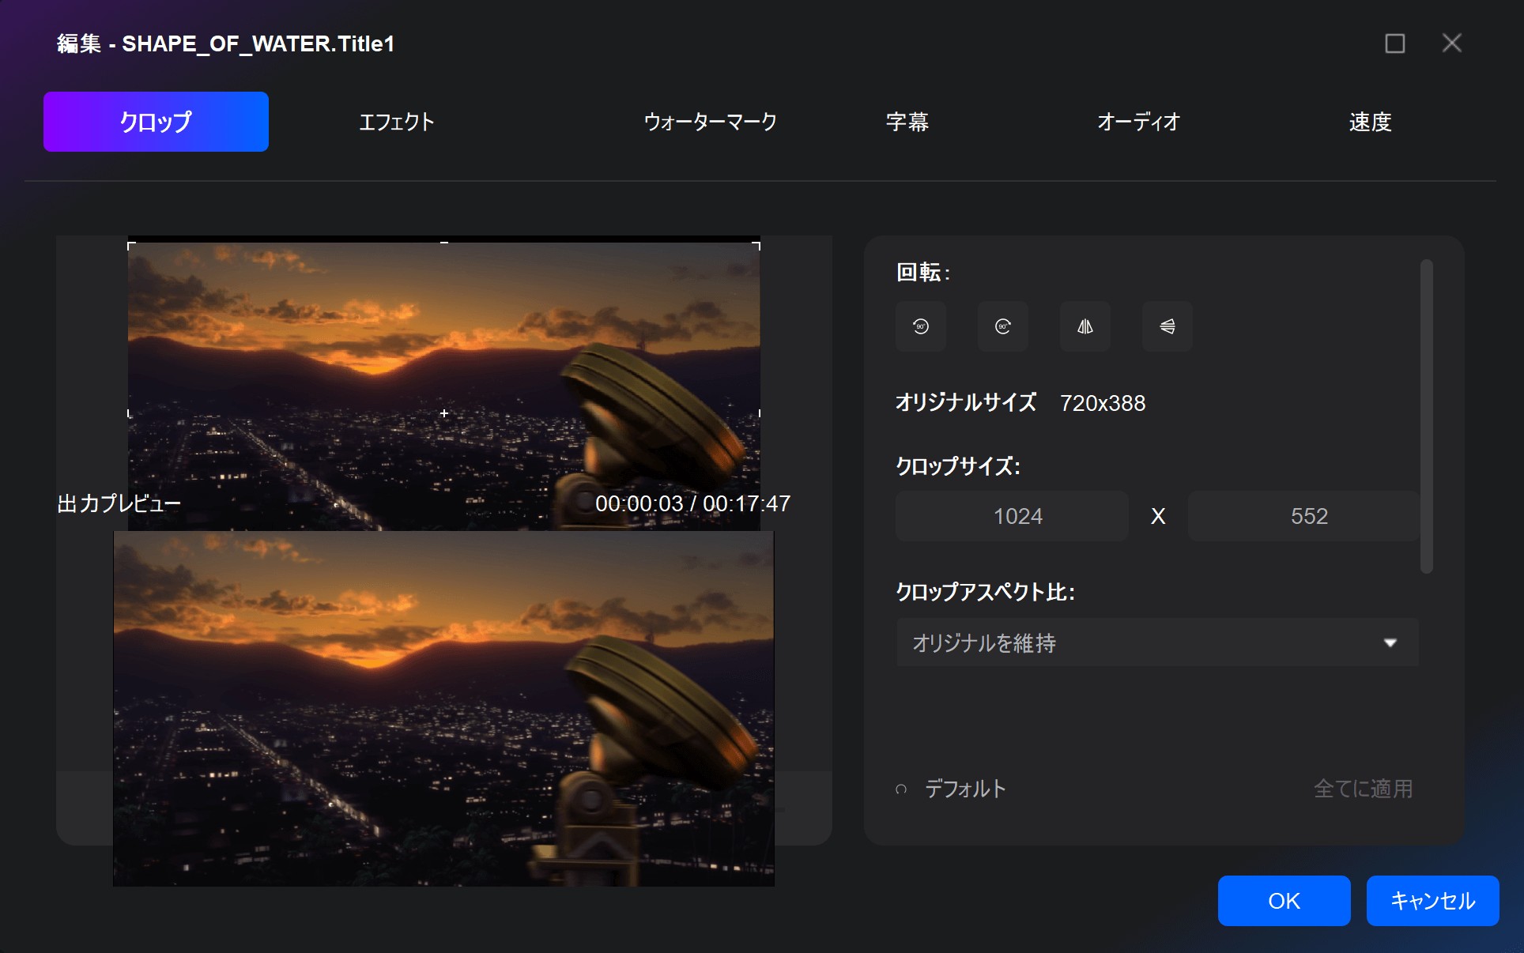
Task: Click the 出力プレビュー label
Action: pyautogui.click(x=119, y=503)
